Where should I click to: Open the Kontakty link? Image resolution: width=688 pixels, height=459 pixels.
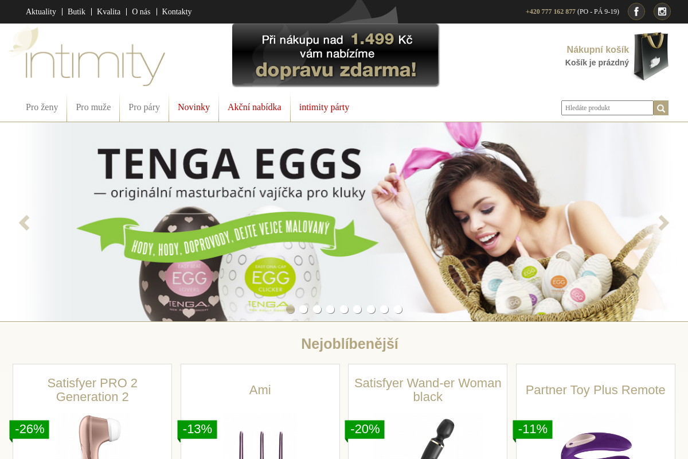177,11
